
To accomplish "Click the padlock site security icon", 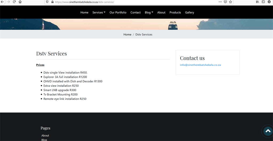I will pos(53,2).
